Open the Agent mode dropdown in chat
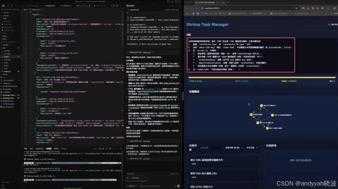Screen dimensions: 338x189 (x=132, y=186)
